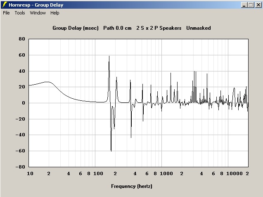Click the x-axis label 1000
Viewport: 263px width, 197px height.
coord(166,173)
